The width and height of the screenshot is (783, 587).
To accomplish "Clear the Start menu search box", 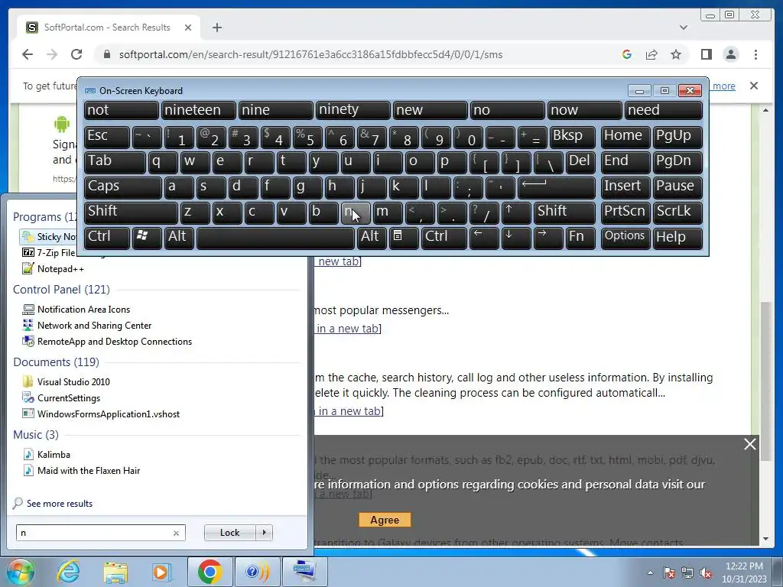I will (176, 533).
